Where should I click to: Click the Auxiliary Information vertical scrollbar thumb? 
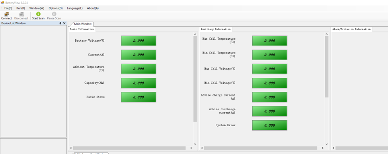(327, 67)
